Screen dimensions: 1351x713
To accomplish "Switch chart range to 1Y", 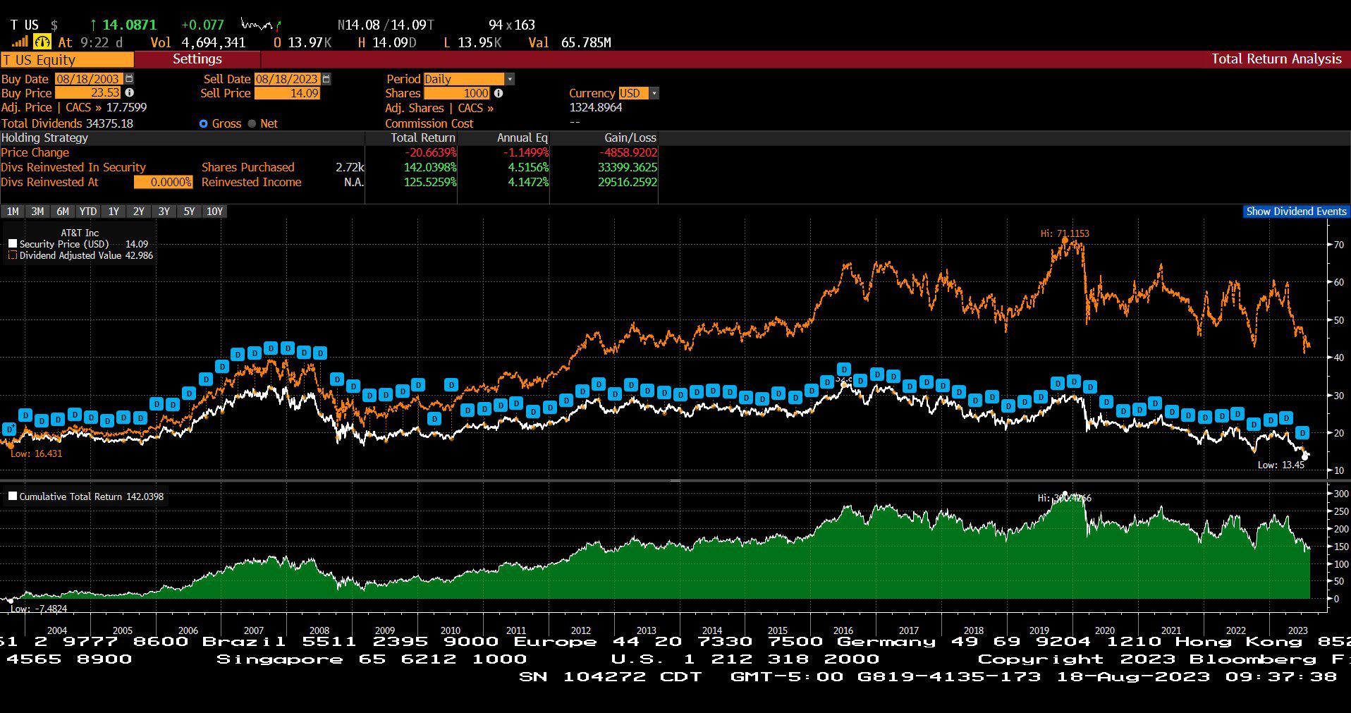I will point(114,212).
